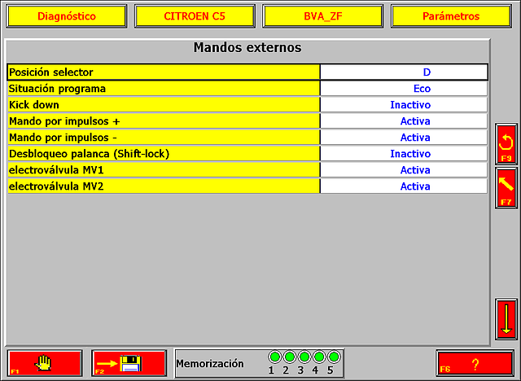This screenshot has width=521, height=381.
Task: Click the F7 diagonal arrow icon
Action: pos(506,186)
